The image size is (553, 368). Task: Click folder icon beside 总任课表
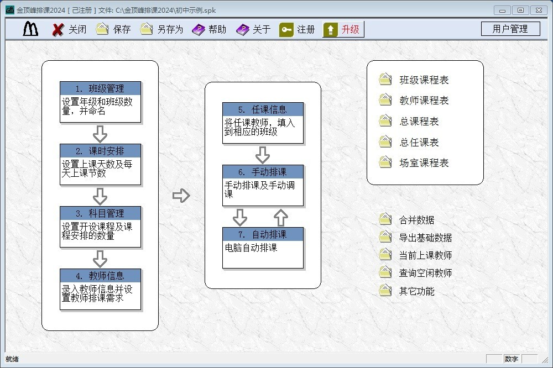(385, 141)
